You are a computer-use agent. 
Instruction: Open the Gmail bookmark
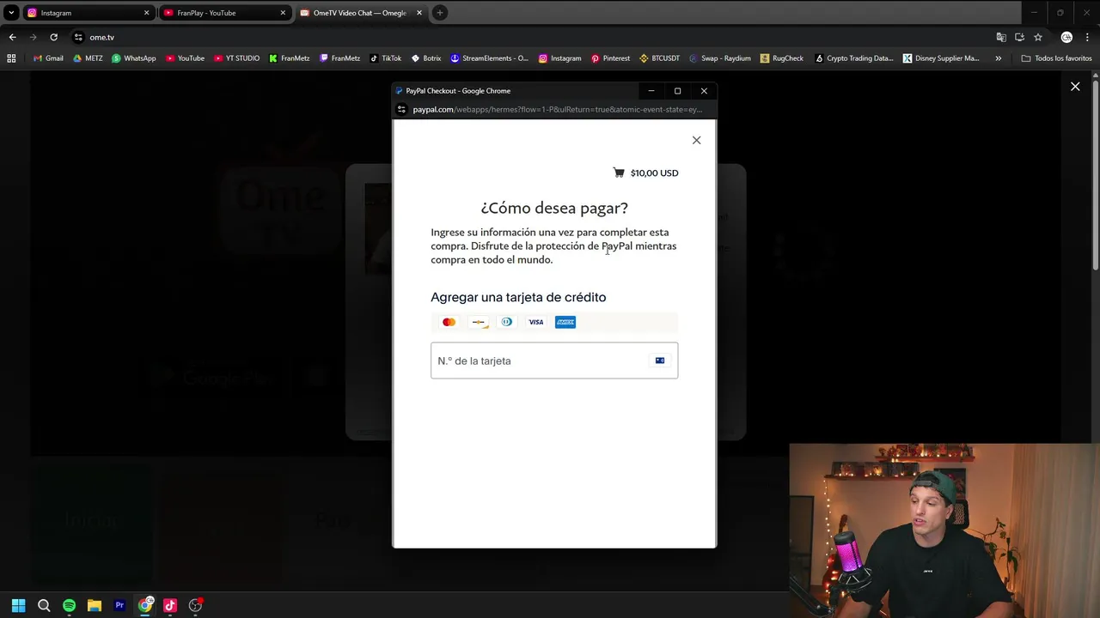tap(48, 58)
